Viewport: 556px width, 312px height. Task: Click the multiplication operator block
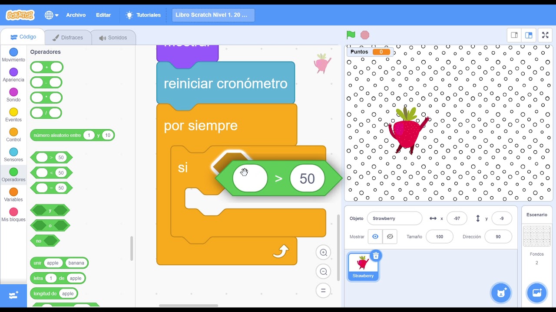click(x=46, y=97)
